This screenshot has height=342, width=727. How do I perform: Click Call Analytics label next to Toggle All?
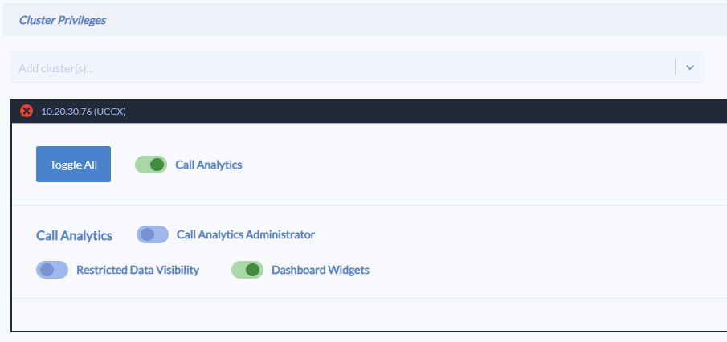pos(209,165)
